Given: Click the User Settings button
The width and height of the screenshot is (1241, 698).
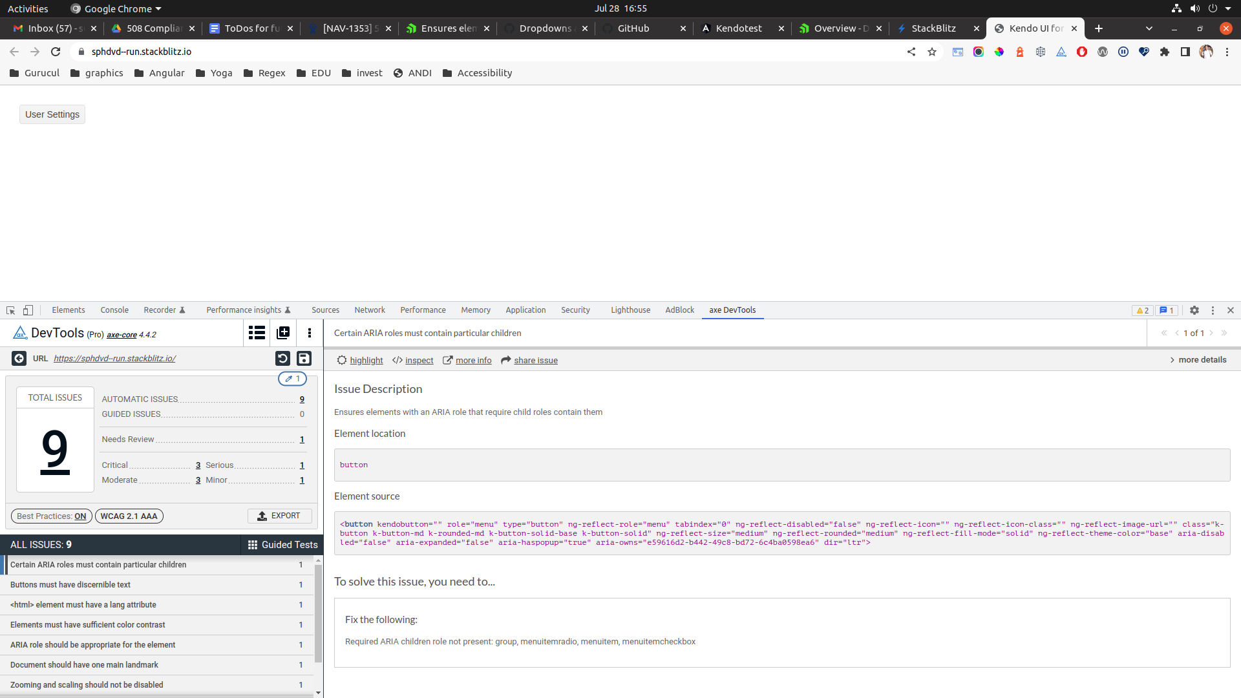Looking at the screenshot, I should [x=52, y=114].
